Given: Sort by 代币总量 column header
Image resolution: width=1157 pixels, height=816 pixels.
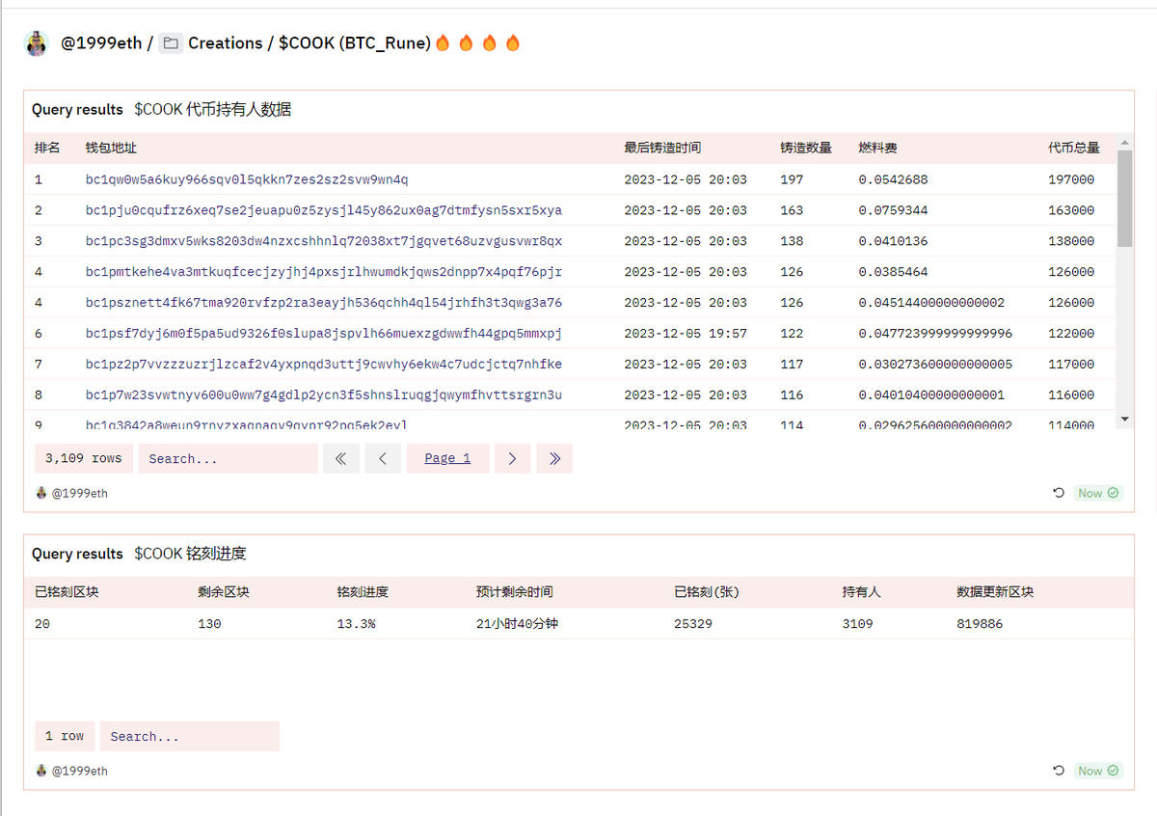Looking at the screenshot, I should 1074,148.
